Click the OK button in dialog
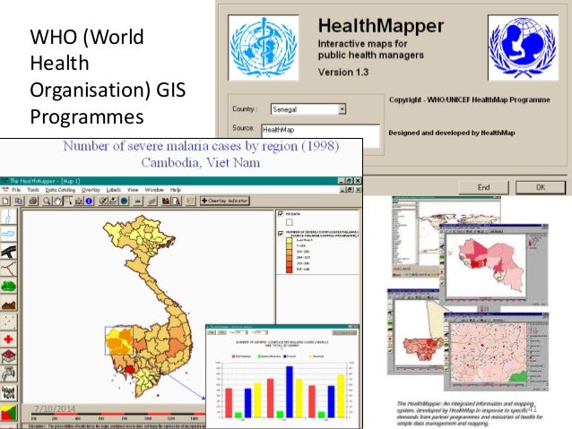The image size is (572, 429). point(541,187)
